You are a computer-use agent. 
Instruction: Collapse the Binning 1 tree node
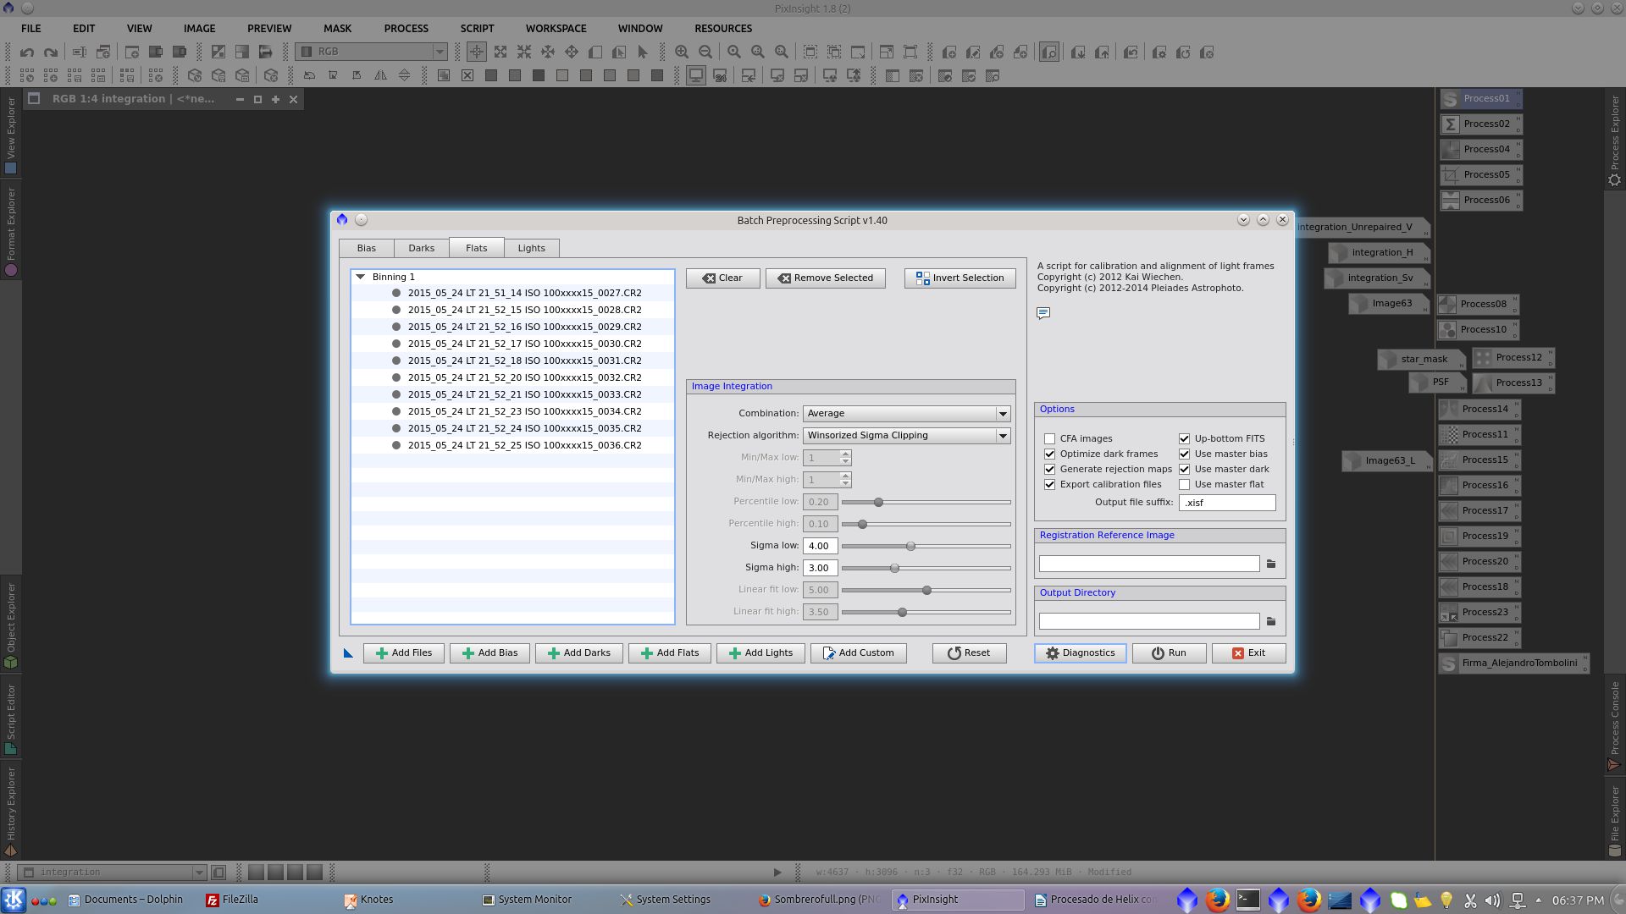[361, 278]
